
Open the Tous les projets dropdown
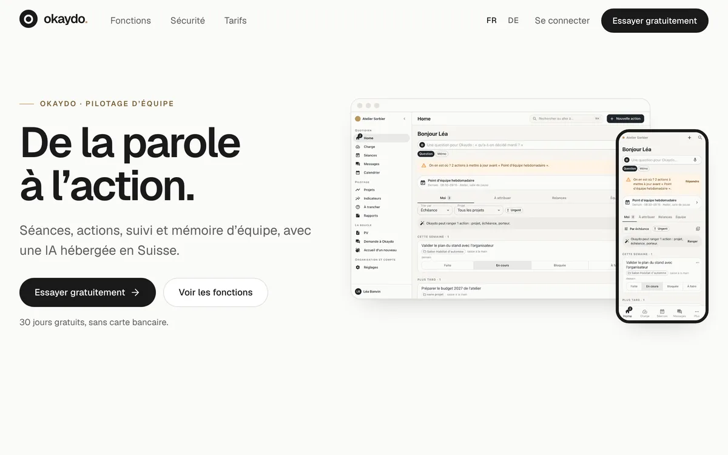(479, 209)
